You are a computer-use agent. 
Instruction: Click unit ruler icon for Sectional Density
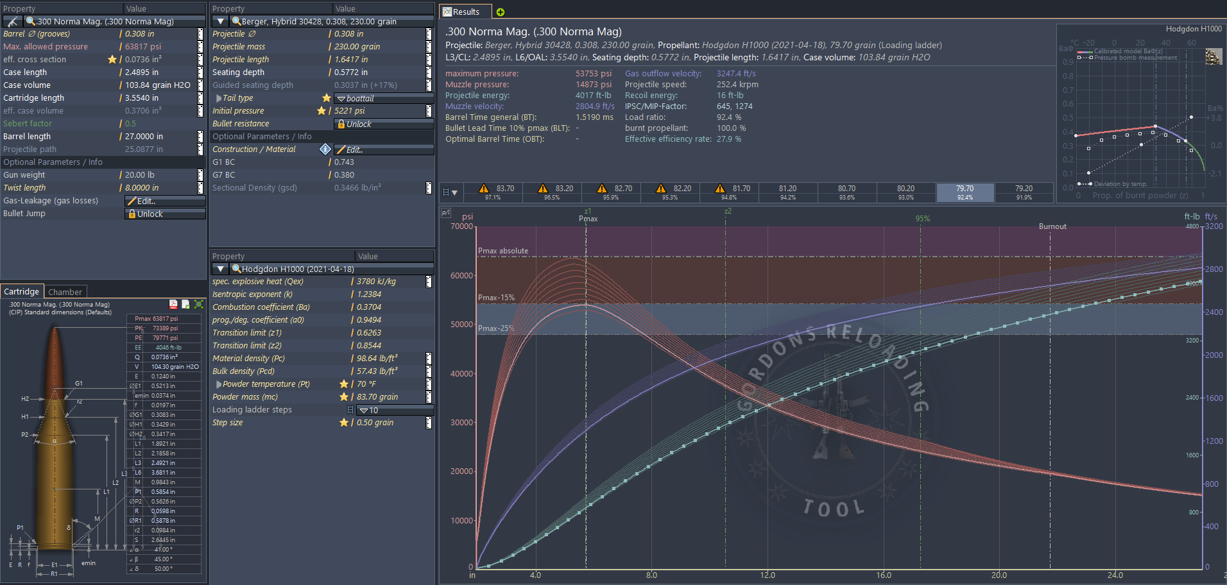(x=429, y=188)
